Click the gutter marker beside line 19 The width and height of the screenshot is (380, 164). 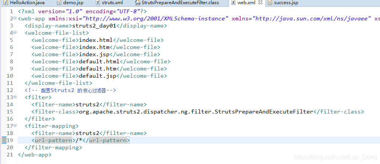(4, 140)
